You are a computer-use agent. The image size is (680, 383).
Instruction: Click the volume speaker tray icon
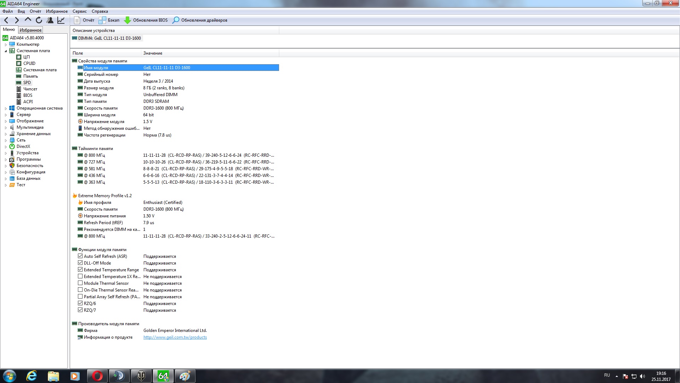coord(642,376)
